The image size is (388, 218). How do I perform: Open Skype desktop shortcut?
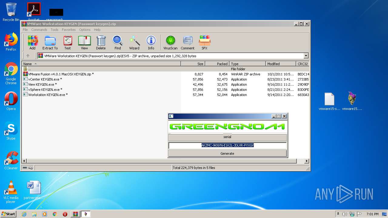pos(11,131)
